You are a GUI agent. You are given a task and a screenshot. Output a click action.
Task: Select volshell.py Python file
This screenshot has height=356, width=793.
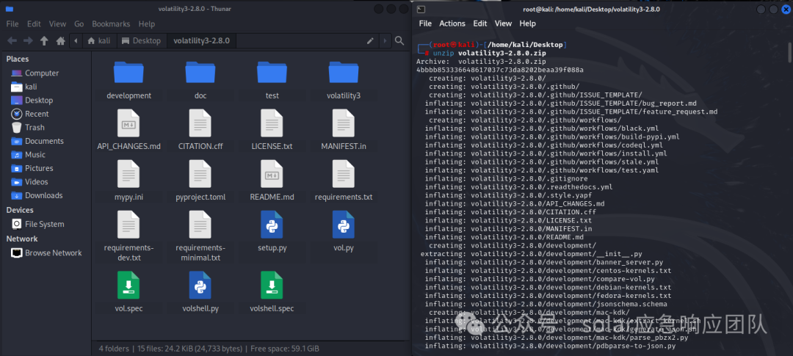tap(200, 292)
